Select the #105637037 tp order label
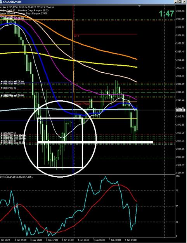Viewport: 187px width, 243px height. 9,88
